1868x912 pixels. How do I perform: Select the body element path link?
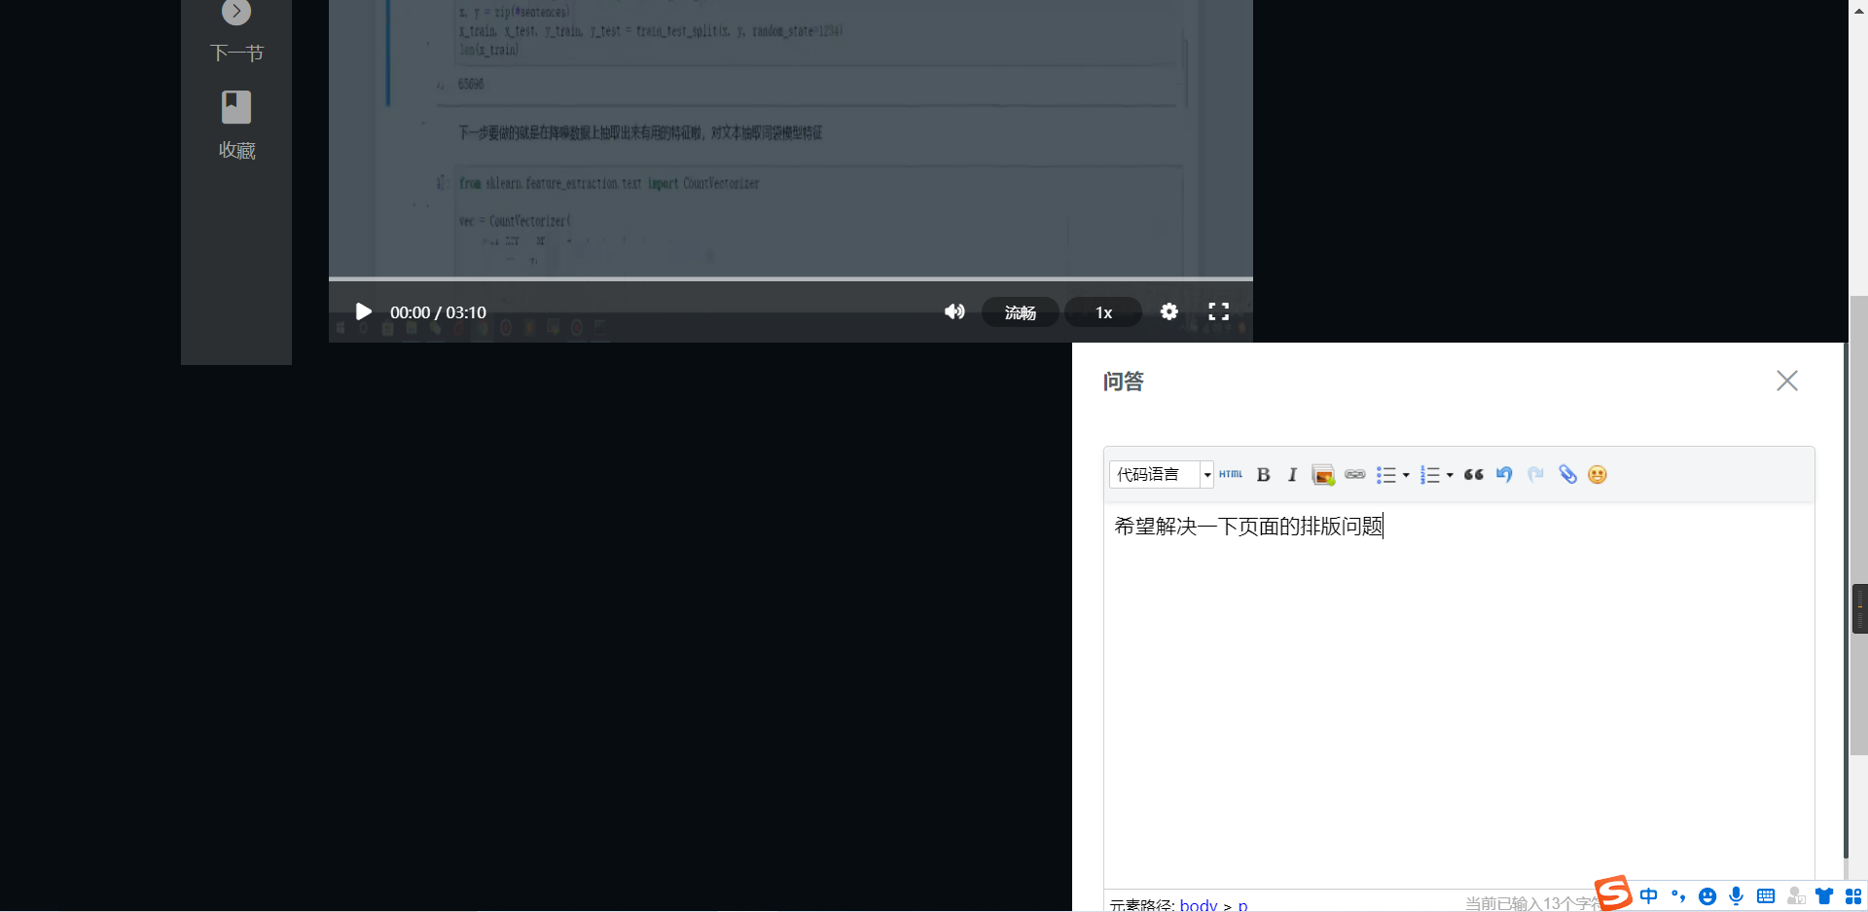(x=1198, y=904)
